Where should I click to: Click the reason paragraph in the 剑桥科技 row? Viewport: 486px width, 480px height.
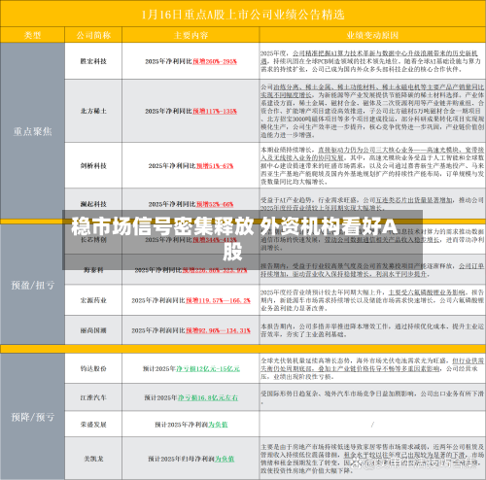point(372,166)
